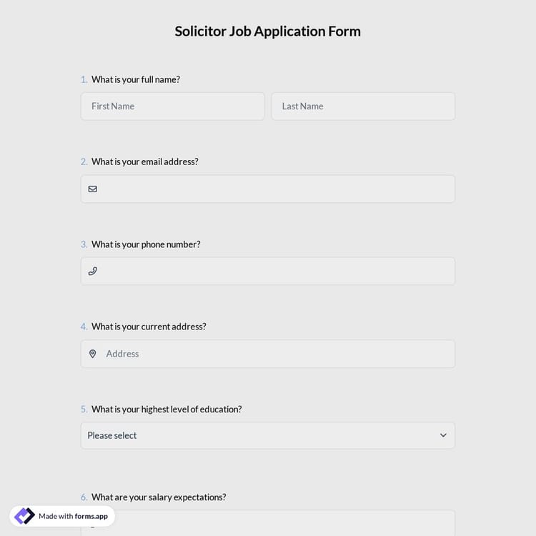The width and height of the screenshot is (536, 536).
Task: Click into the email address text box
Action: (275, 189)
